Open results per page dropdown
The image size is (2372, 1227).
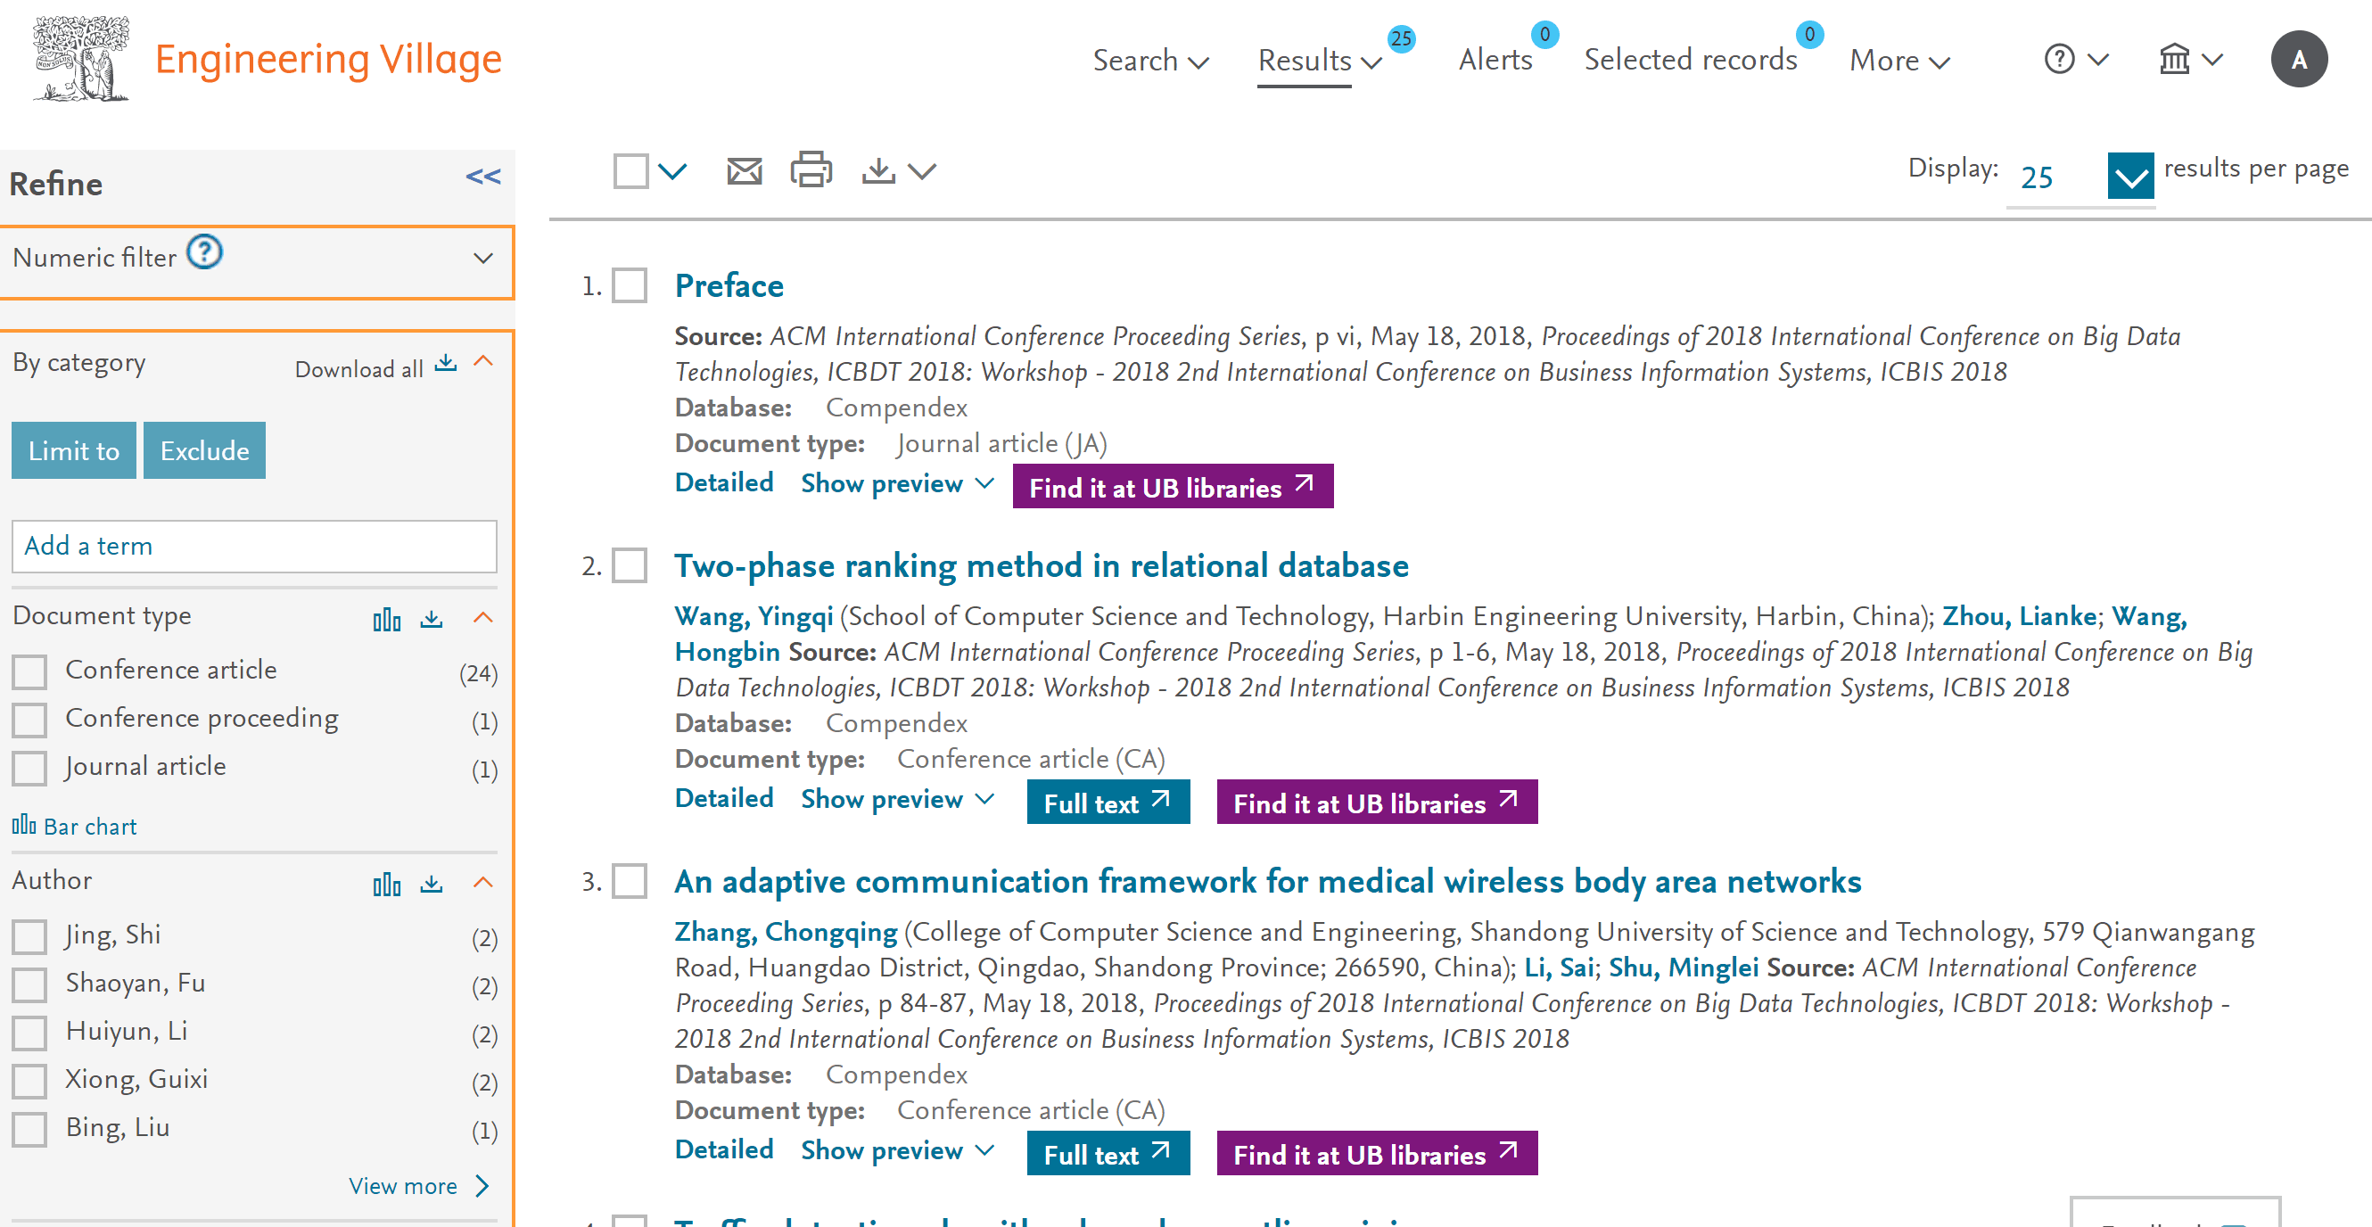click(x=2130, y=177)
